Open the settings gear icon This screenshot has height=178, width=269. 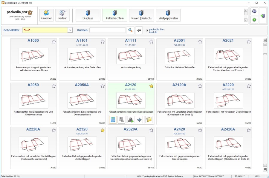click(254, 11)
